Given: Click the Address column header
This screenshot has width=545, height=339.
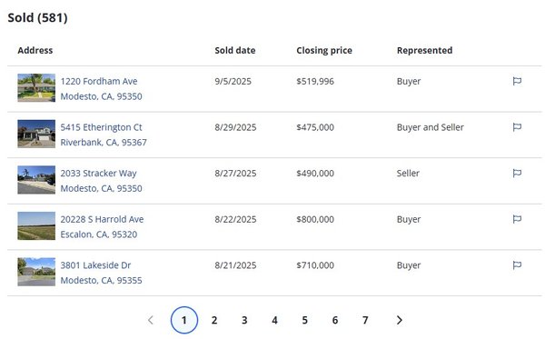Looking at the screenshot, I should click(35, 50).
